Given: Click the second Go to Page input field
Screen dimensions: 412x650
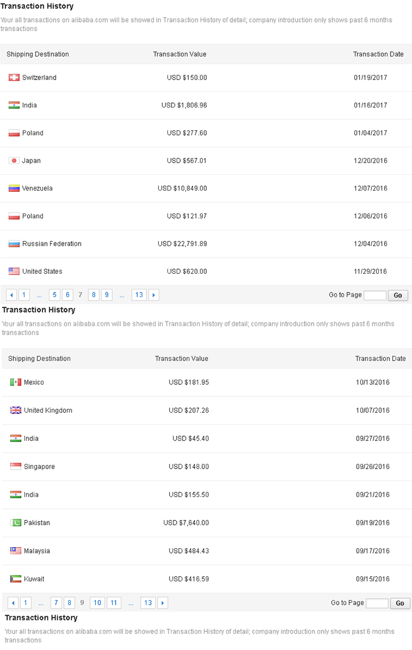Looking at the screenshot, I should [377, 603].
